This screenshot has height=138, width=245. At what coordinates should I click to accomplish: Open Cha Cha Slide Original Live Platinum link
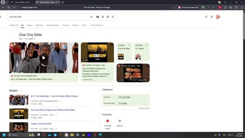coord(53,110)
